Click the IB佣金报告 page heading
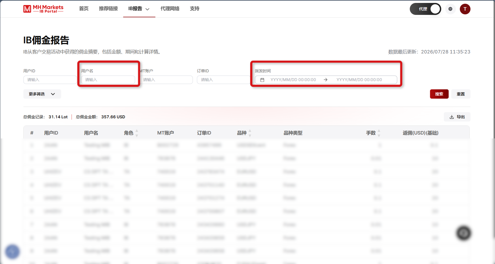This screenshot has width=495, height=264. point(46,40)
